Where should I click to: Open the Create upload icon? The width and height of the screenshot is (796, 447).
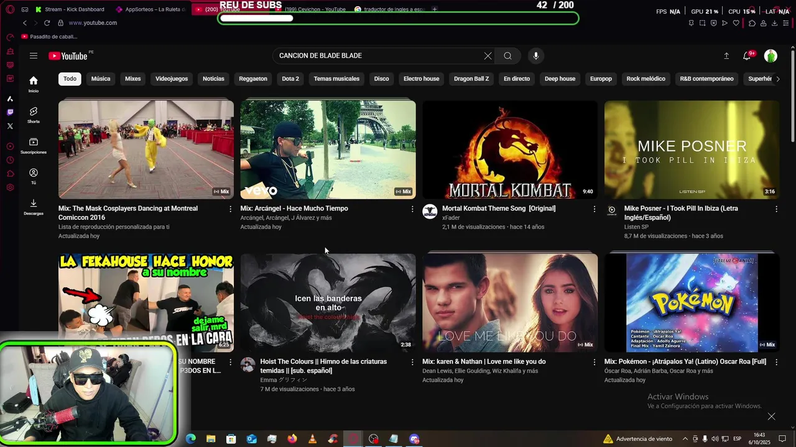pyautogui.click(x=726, y=56)
